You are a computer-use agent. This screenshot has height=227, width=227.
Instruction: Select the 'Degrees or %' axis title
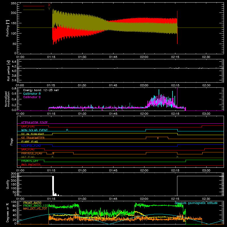point(8,213)
